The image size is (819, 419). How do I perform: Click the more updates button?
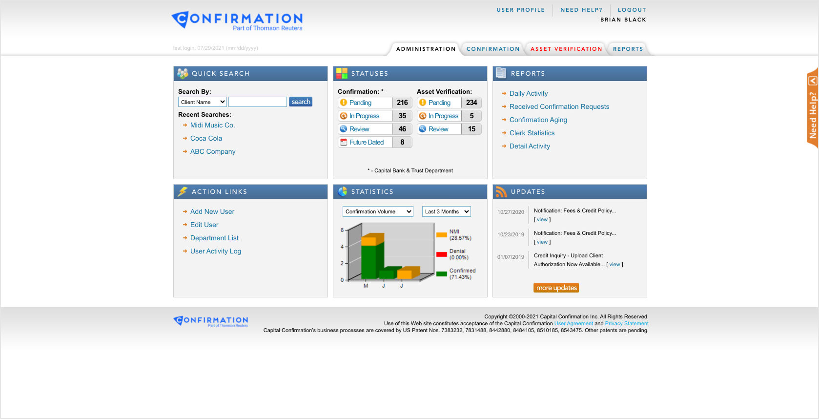point(556,288)
